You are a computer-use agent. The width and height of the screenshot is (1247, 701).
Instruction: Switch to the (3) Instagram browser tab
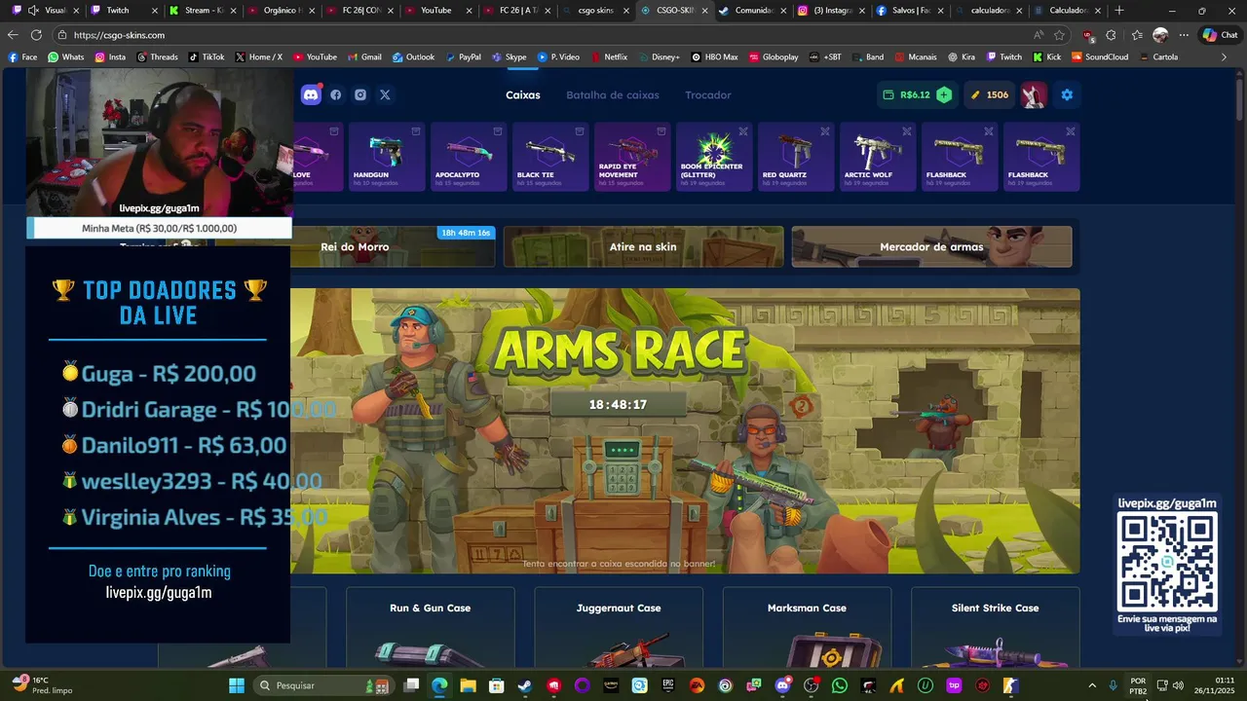coord(831,11)
